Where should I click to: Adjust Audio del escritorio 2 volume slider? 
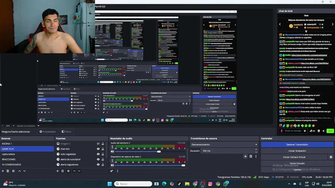click(x=159, y=152)
